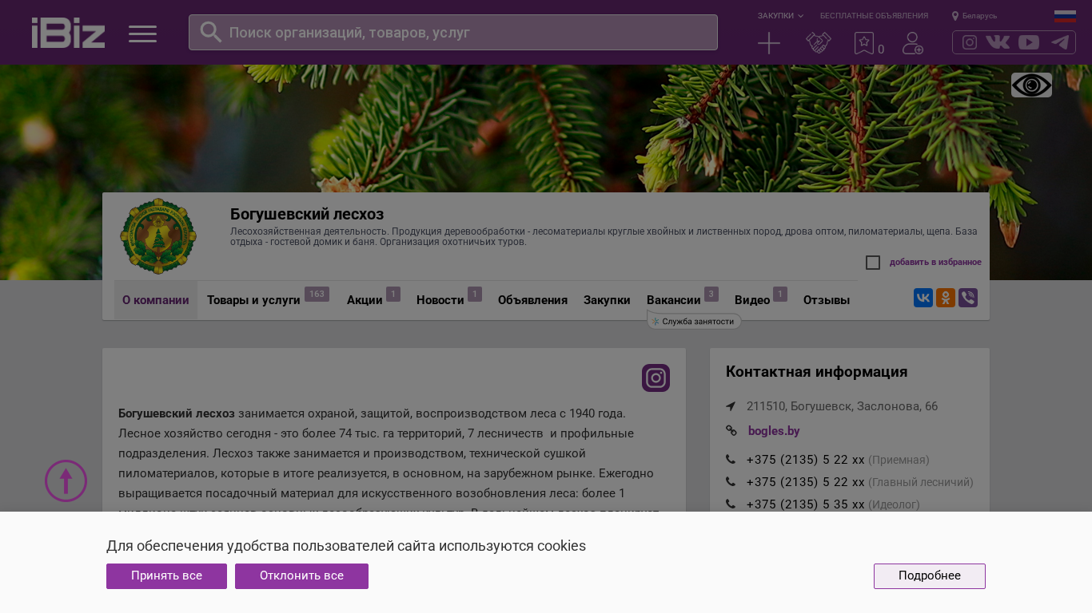
Task: Open the Беларусь region selector
Action: tap(974, 16)
